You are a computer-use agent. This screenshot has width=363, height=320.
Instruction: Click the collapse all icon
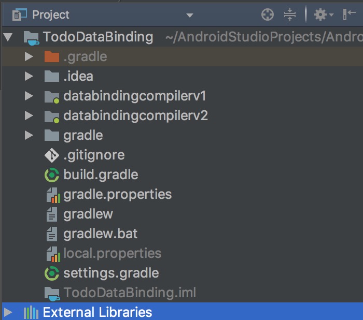click(x=289, y=15)
